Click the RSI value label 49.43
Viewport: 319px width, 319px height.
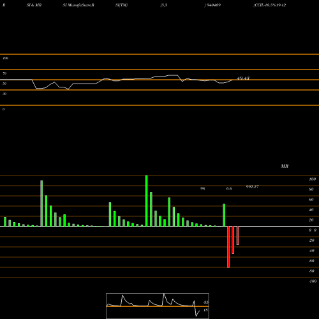[x=243, y=78]
